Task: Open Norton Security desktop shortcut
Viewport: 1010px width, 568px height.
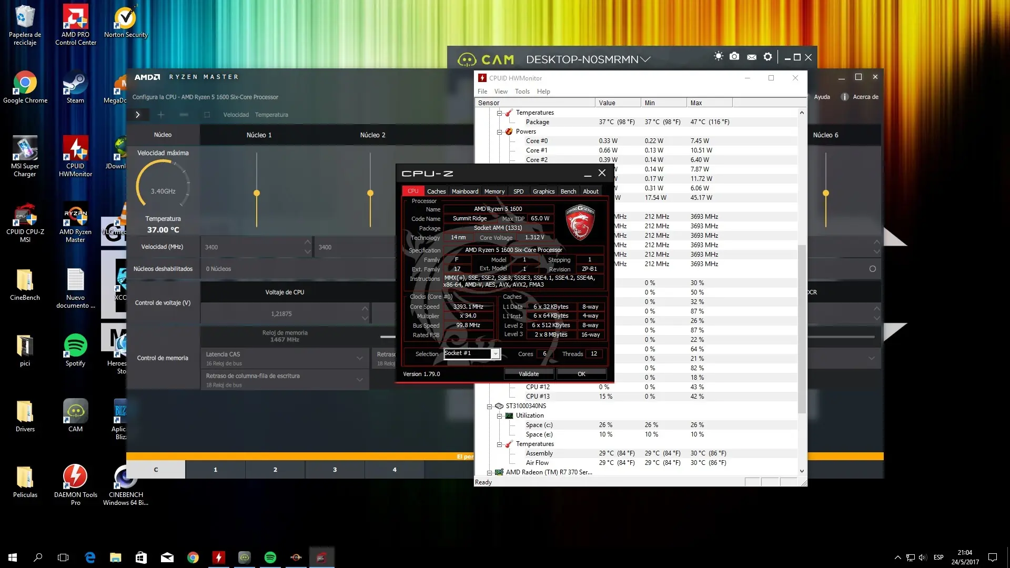Action: pyautogui.click(x=126, y=21)
